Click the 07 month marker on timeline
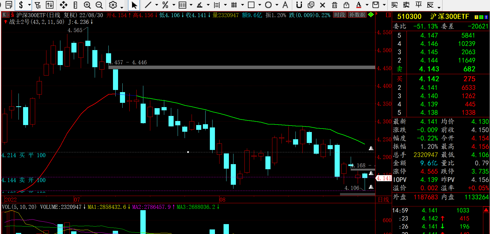 point(77,200)
